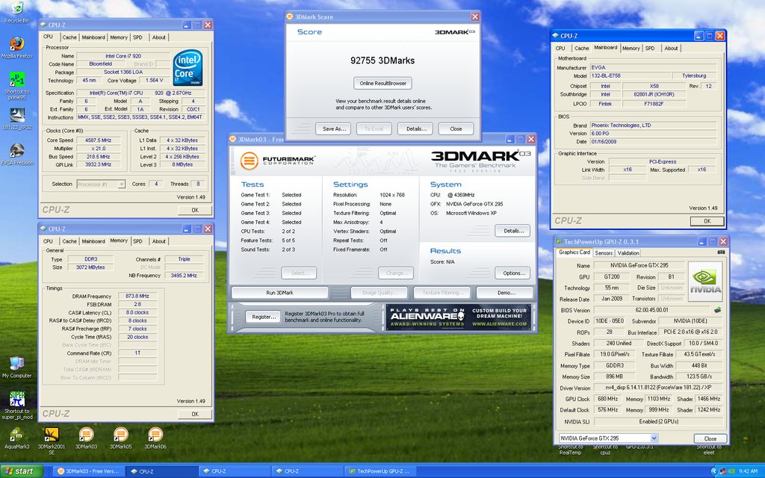Click Details button in 3DMark Score dialog
The height and width of the screenshot is (478, 765).
415,128
